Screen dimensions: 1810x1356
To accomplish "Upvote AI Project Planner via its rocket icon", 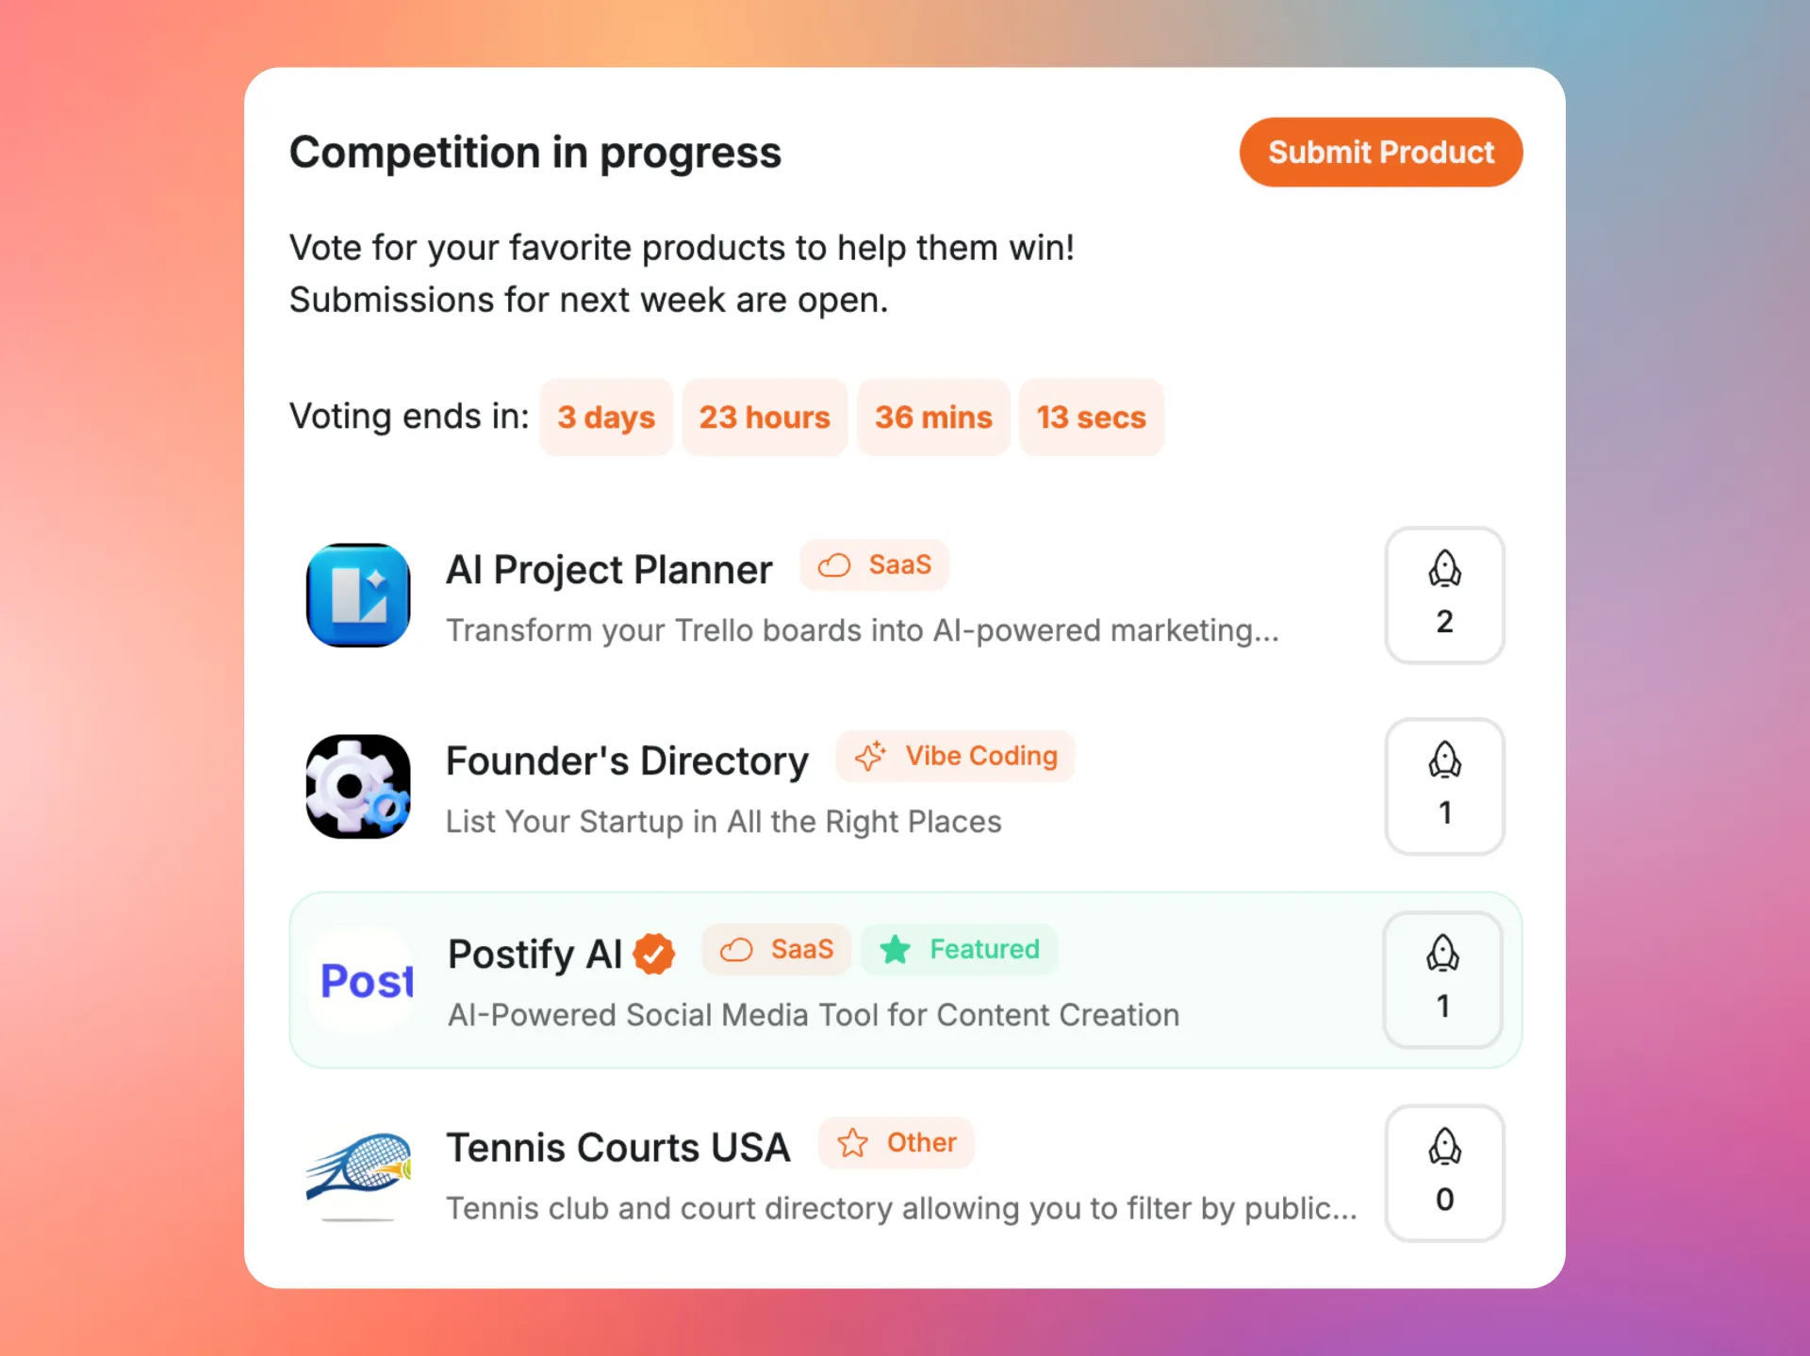I will [1444, 595].
